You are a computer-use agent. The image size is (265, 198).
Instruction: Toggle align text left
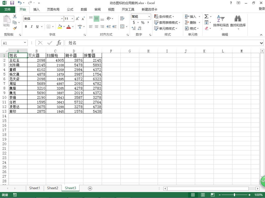91,27
